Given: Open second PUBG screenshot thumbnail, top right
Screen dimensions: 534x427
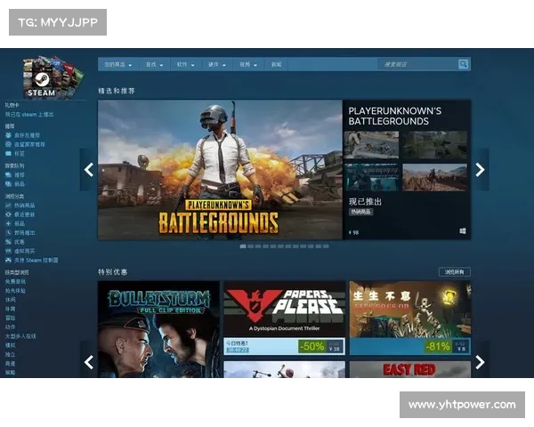Looking at the screenshot, I should [x=434, y=145].
